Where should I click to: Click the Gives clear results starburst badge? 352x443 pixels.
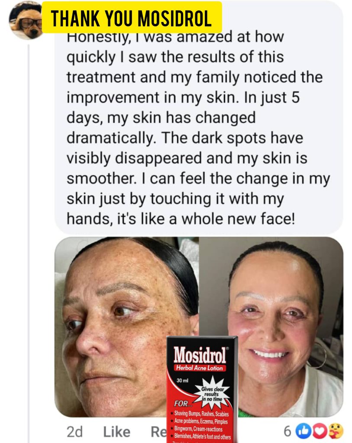[213, 394]
